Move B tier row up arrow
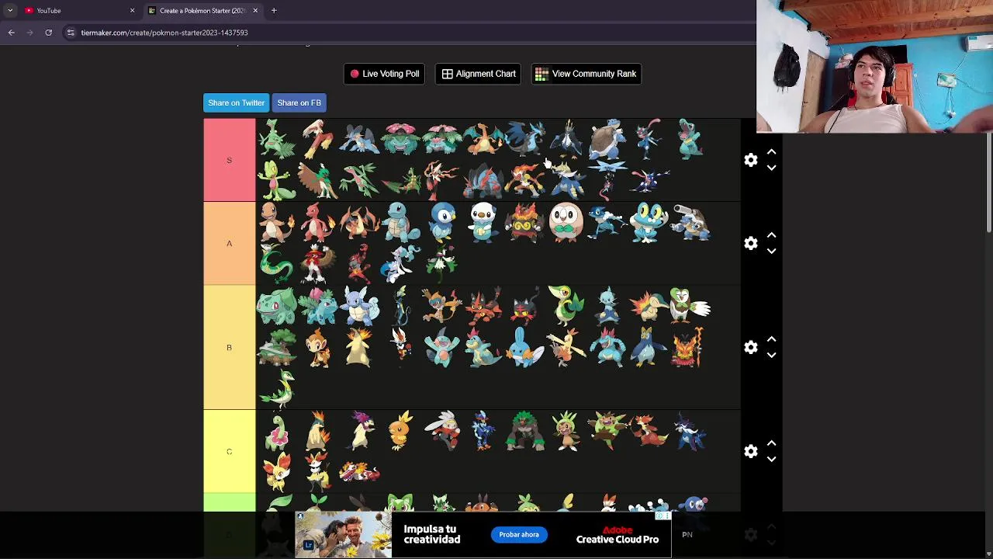The width and height of the screenshot is (993, 559). pos(771,339)
